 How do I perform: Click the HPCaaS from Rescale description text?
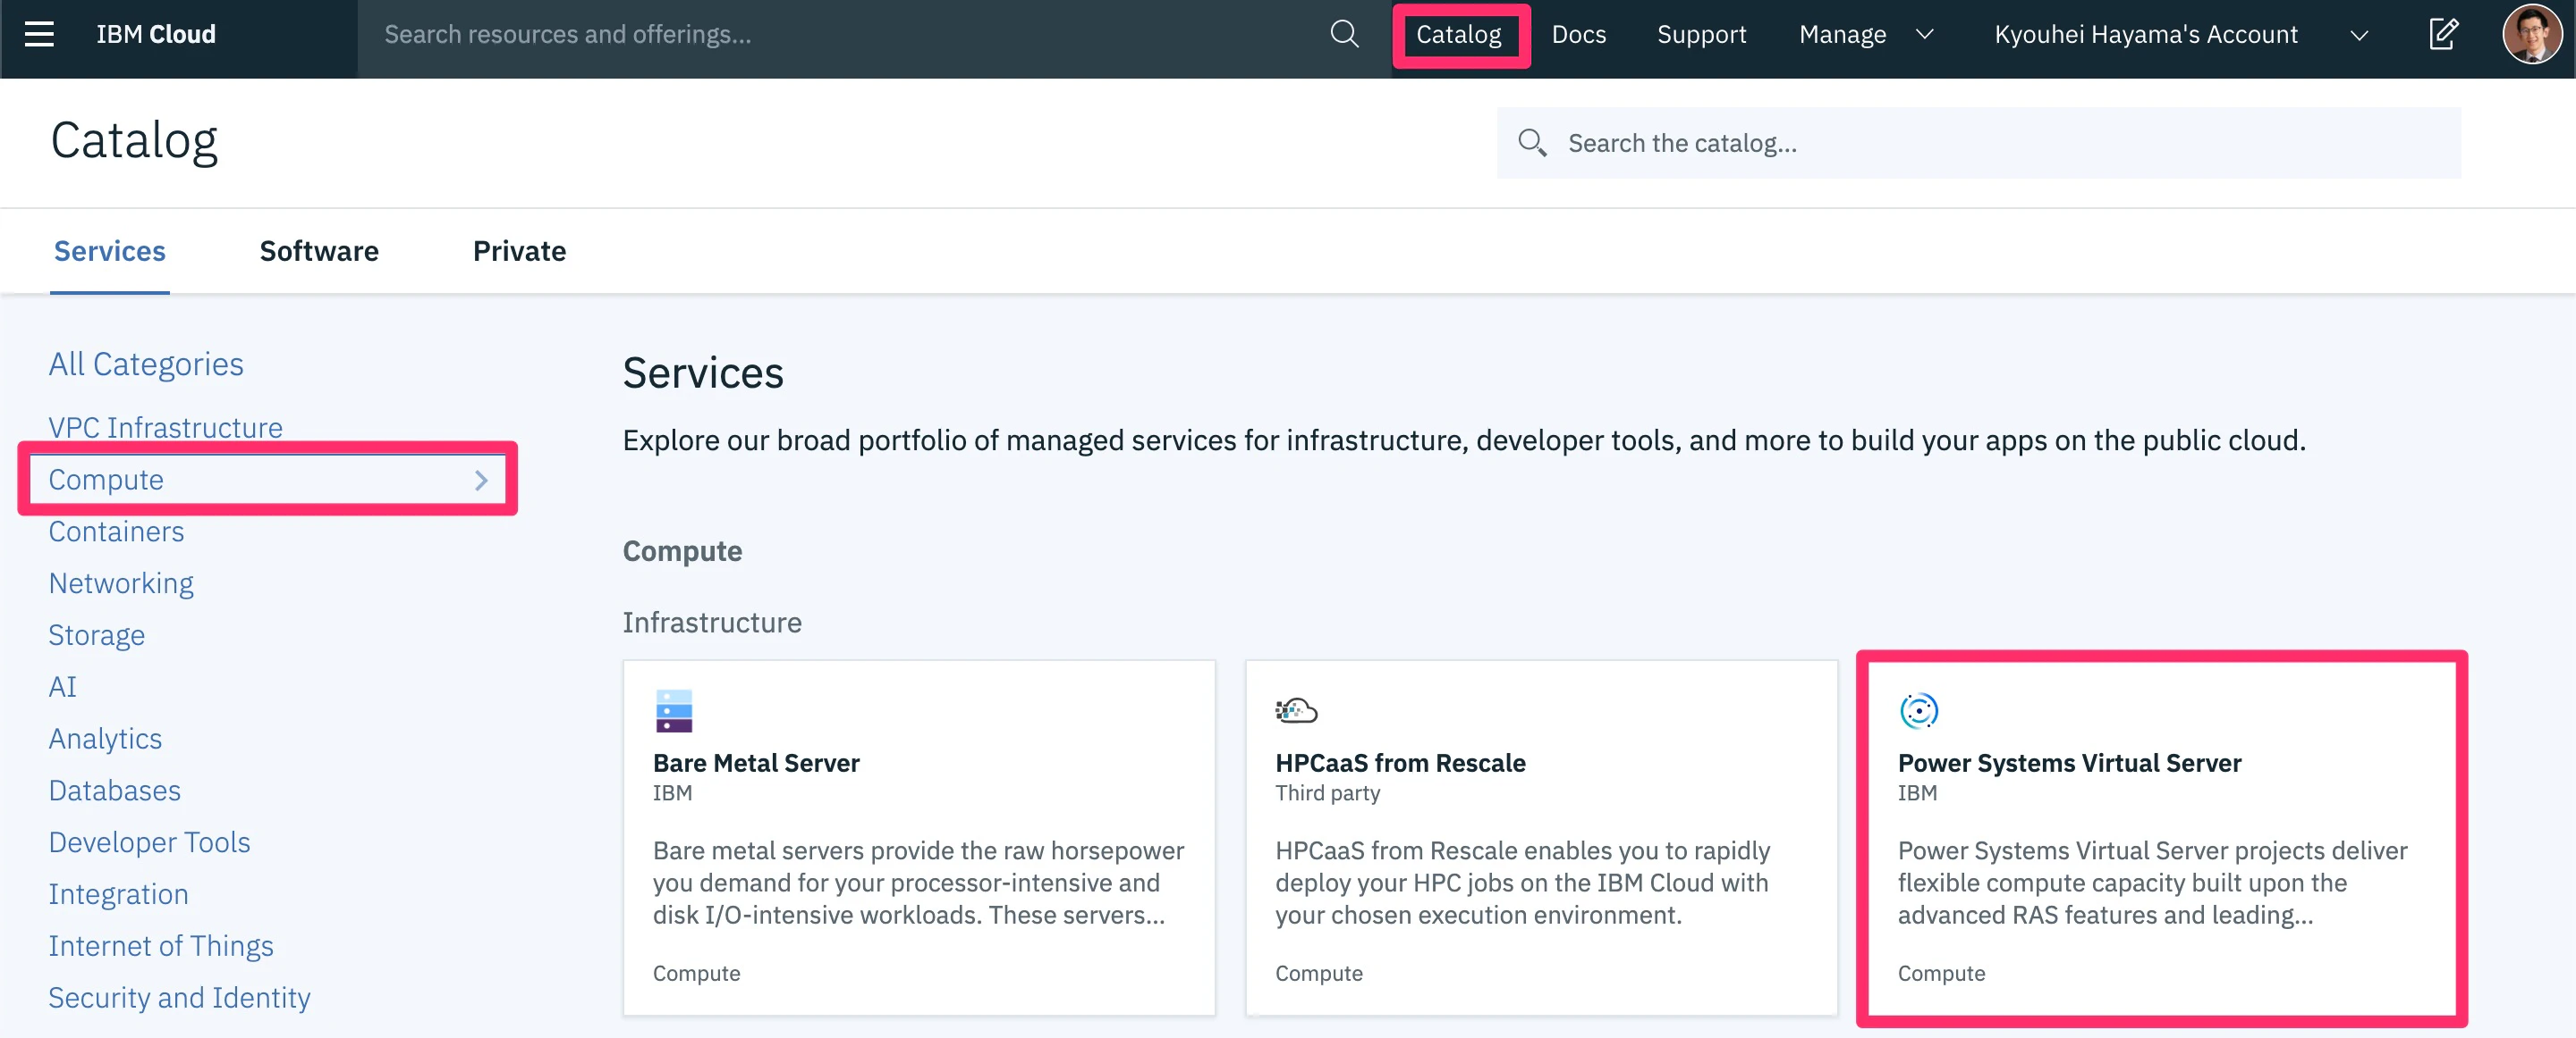pyautogui.click(x=1522, y=883)
